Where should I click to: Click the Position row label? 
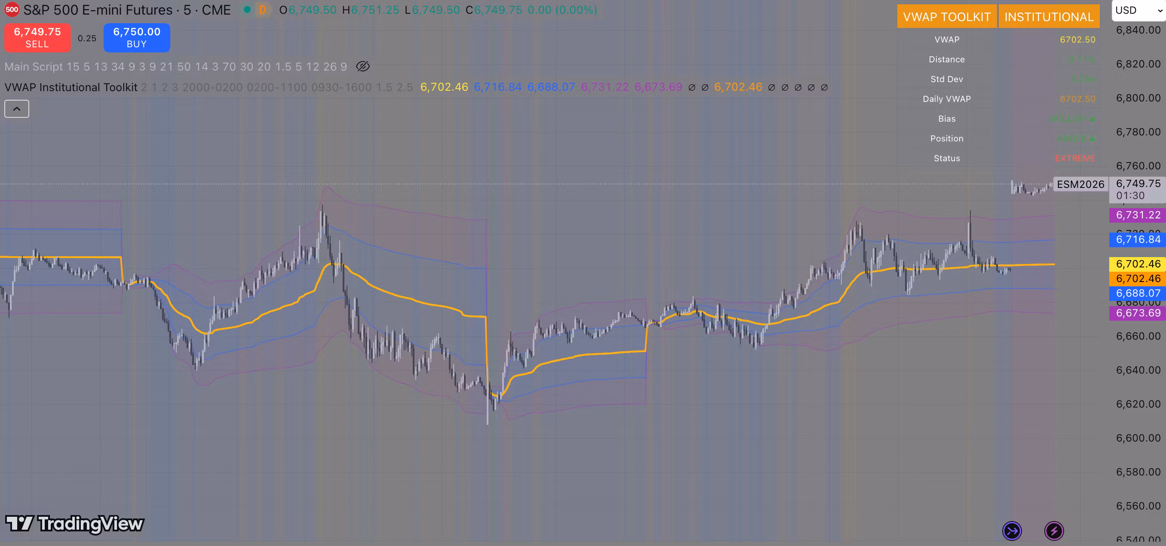point(946,138)
